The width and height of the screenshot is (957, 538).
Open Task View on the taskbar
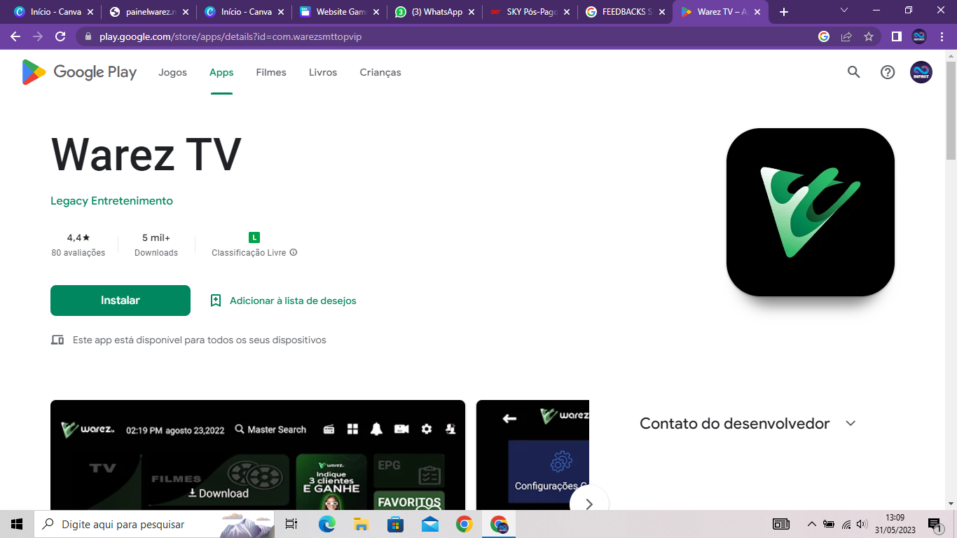[x=291, y=524]
